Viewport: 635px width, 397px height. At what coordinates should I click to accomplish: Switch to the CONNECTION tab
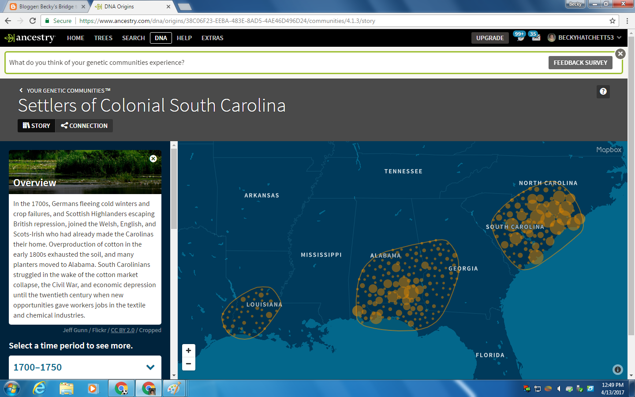point(84,126)
